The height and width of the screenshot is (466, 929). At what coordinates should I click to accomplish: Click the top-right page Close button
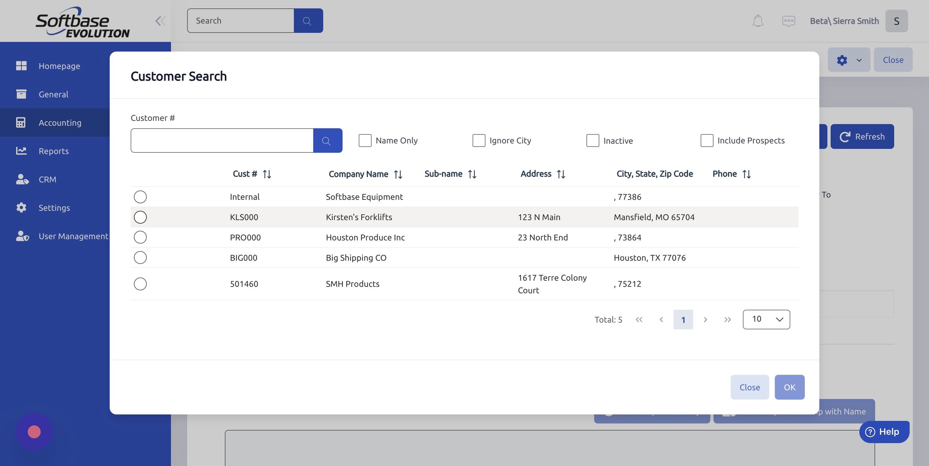[x=893, y=60]
